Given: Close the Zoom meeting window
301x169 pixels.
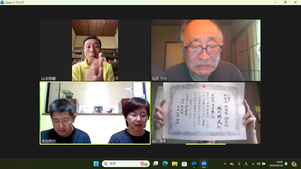Looking at the screenshot, I should tap(295, 2).
